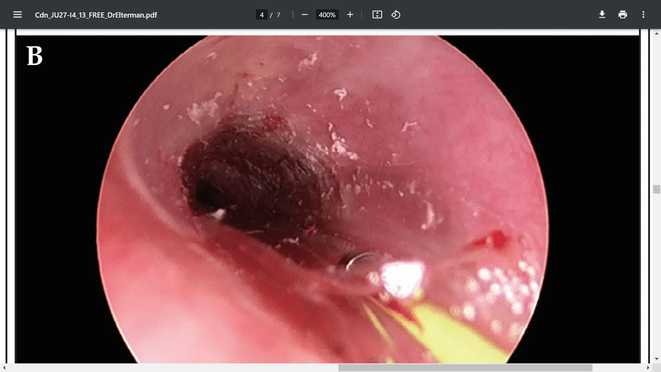Rotate the document counterclockwise
The image size is (661, 372).
(x=396, y=14)
